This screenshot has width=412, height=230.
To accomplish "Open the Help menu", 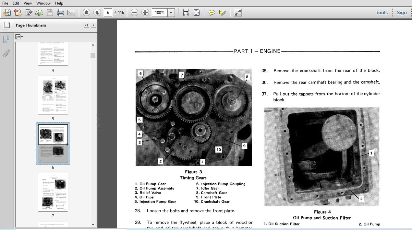I will coord(59,3).
